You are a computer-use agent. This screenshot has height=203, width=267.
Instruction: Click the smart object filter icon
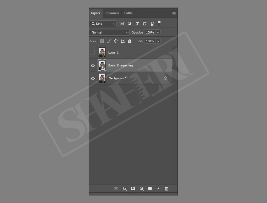click(x=152, y=24)
